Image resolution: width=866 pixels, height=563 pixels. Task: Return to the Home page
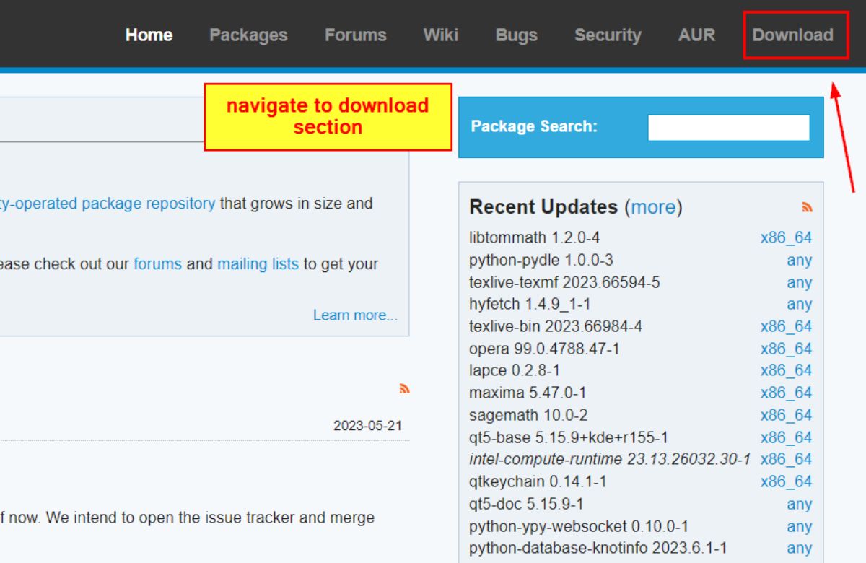(x=149, y=34)
